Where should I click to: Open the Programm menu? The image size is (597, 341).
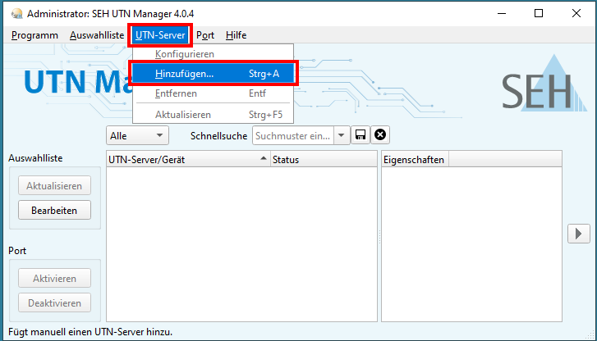[x=34, y=35]
